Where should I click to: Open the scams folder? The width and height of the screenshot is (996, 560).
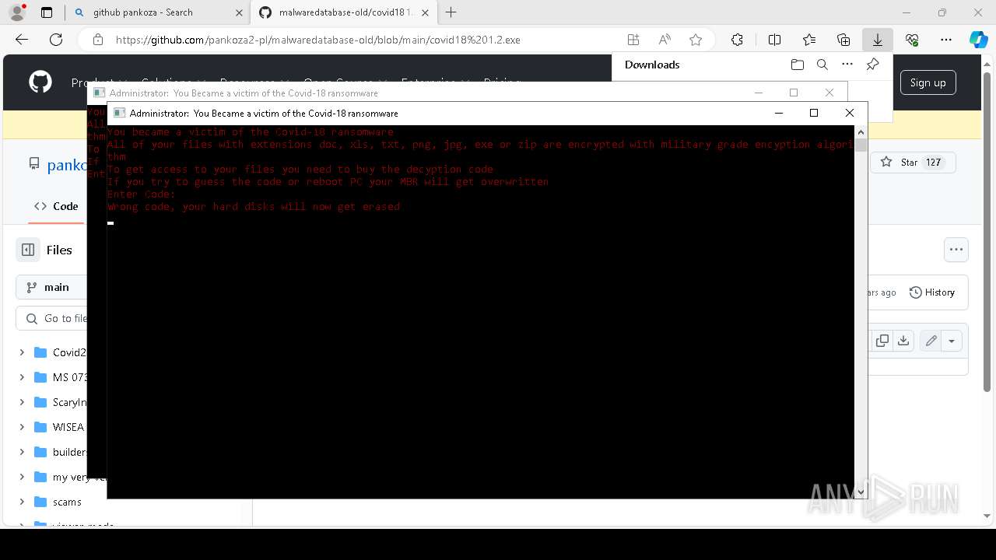[x=67, y=502]
